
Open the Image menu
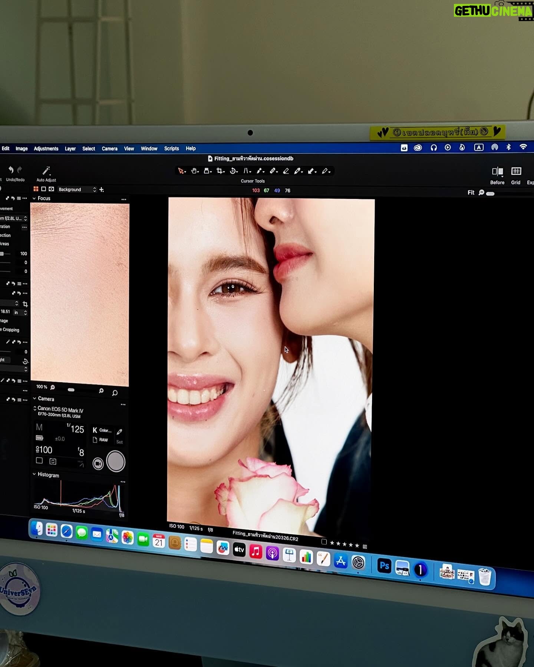(22, 149)
